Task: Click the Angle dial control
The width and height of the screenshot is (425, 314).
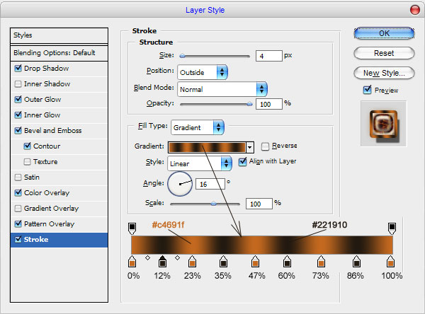Action: (180, 184)
